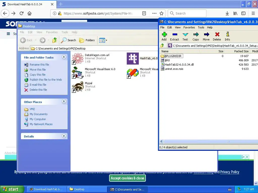This screenshot has width=258, height=193.
Task: Click Copy this file
Action: (38, 75)
